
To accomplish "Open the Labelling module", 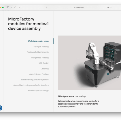I will (x=45, y=69).
